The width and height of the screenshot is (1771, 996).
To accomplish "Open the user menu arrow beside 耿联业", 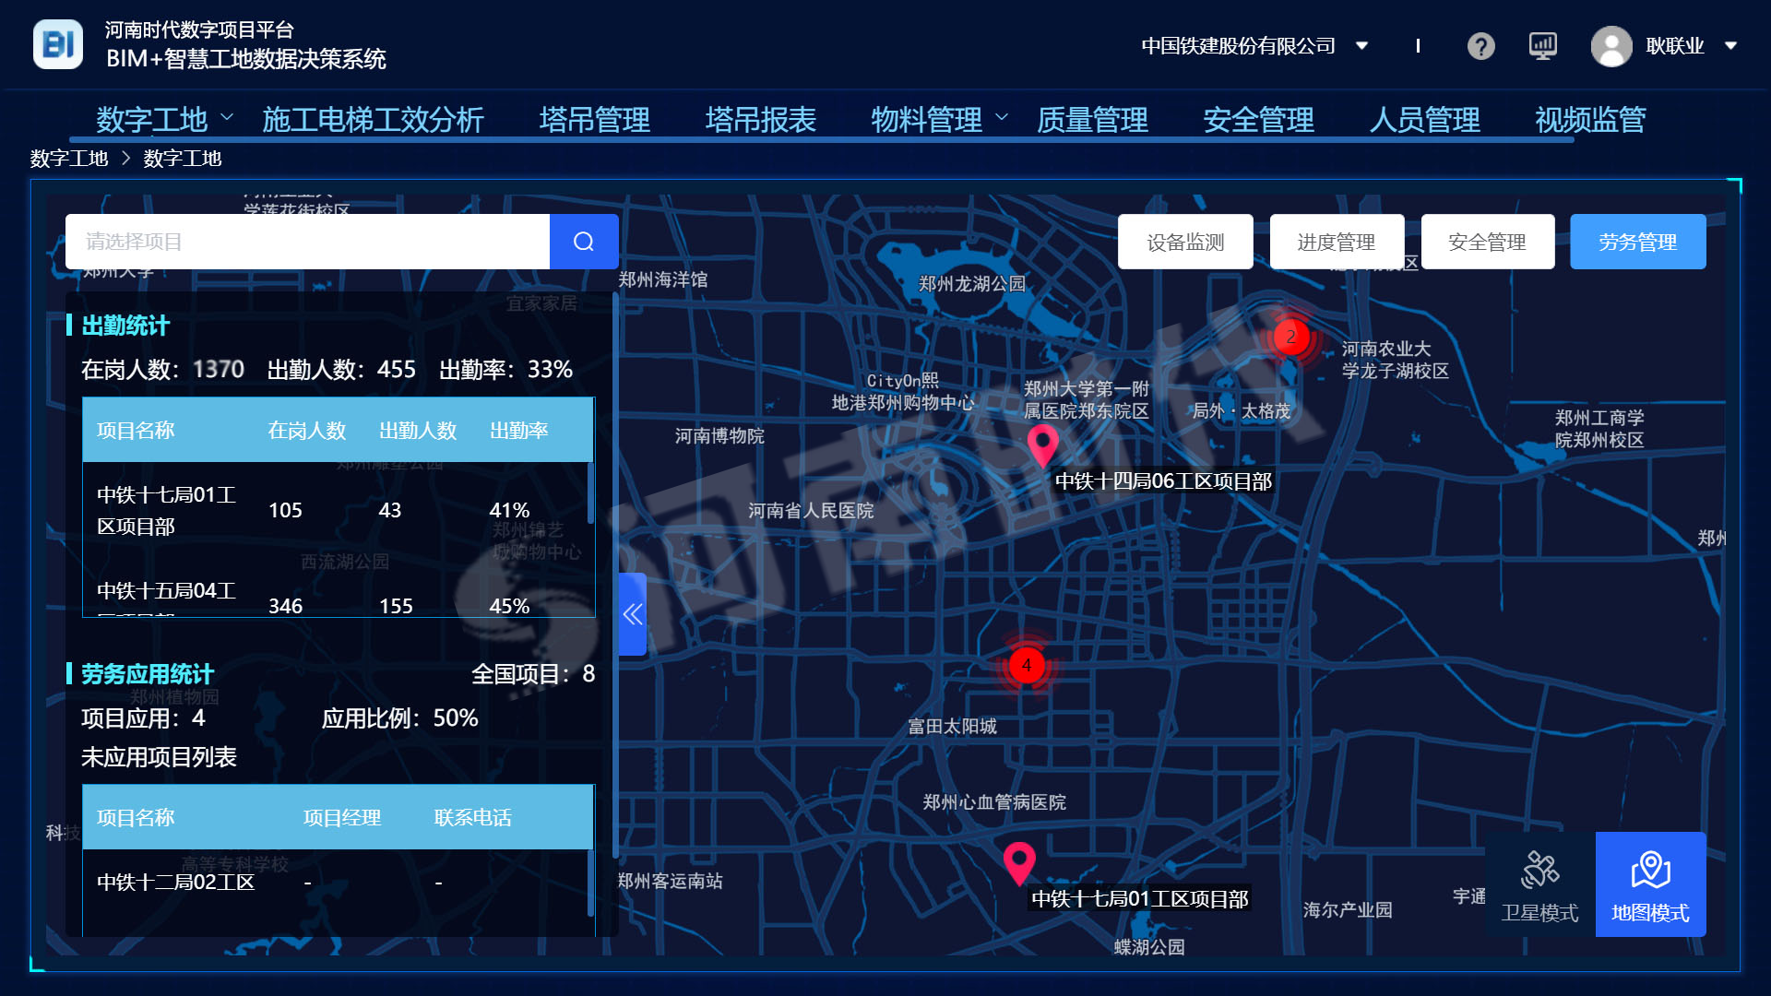I will [1730, 45].
